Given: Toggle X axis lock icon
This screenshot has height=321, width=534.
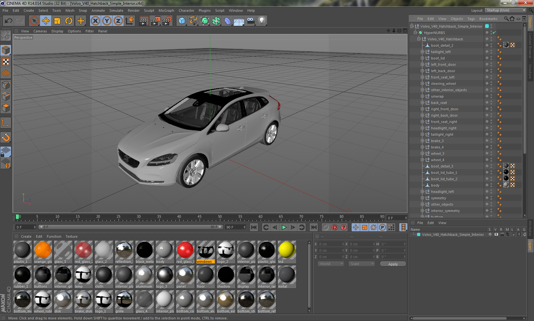Looking at the screenshot, I should click(95, 21).
